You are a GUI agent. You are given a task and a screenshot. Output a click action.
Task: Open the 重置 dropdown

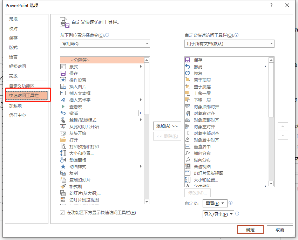coord(215,203)
